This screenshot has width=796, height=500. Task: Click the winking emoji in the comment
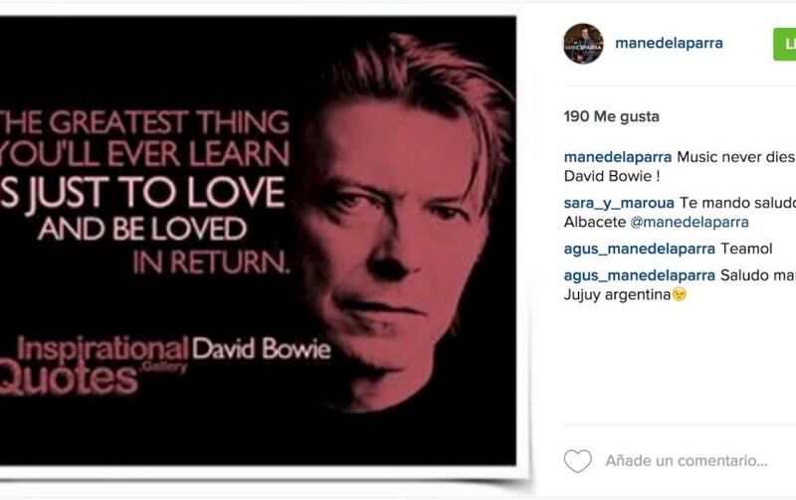click(679, 294)
